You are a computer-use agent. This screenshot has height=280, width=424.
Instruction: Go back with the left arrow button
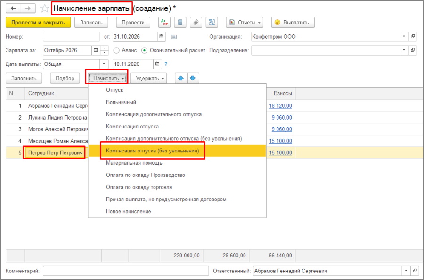[x=13, y=8]
